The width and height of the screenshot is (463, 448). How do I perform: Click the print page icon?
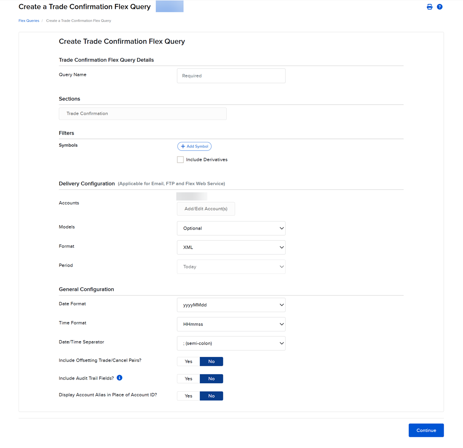click(429, 7)
